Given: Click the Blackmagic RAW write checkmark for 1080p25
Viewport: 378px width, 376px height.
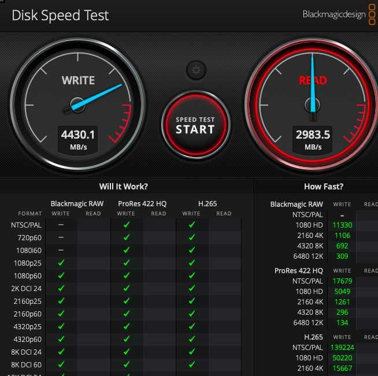Looking at the screenshot, I should pyautogui.click(x=61, y=263).
